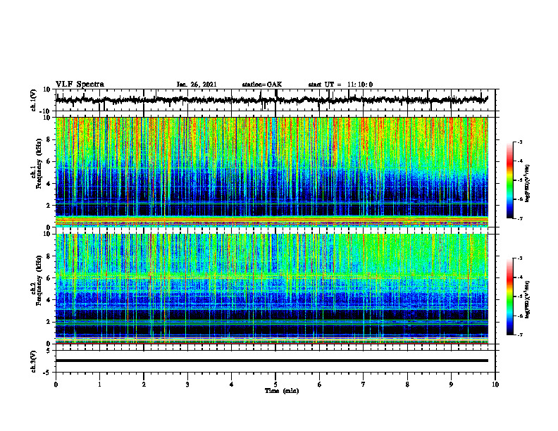Click the "2" kHz tick on ch.2 spectrogram
This screenshot has height=431, width=558.
pyautogui.click(x=49, y=322)
